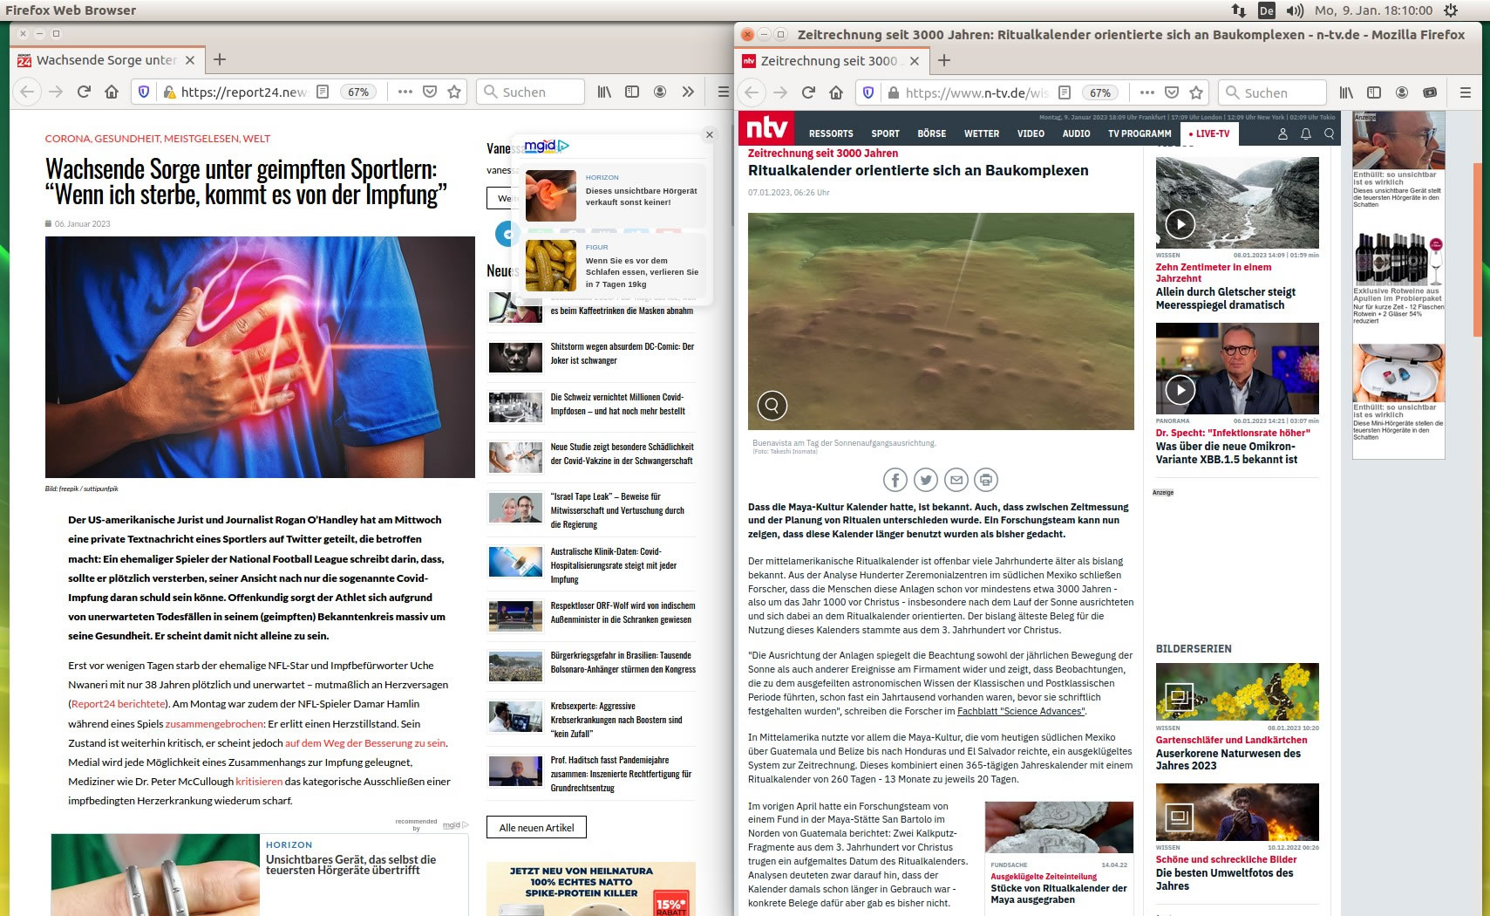Save n-tv page to Pocket
The height and width of the screenshot is (916, 1490).
pyautogui.click(x=1172, y=92)
